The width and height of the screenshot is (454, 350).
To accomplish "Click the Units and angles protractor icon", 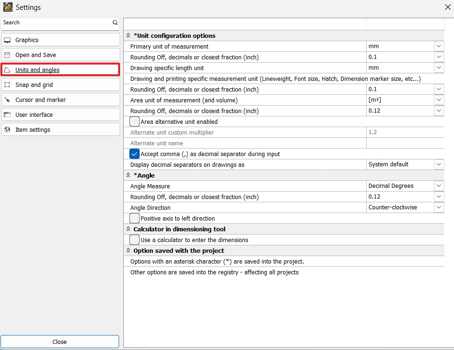I will point(7,70).
